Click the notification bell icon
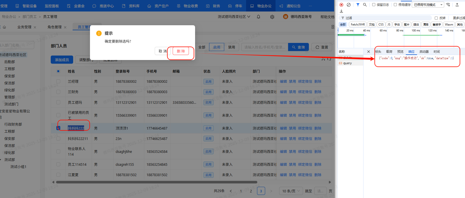This screenshot has width=465, height=198. 258,17
